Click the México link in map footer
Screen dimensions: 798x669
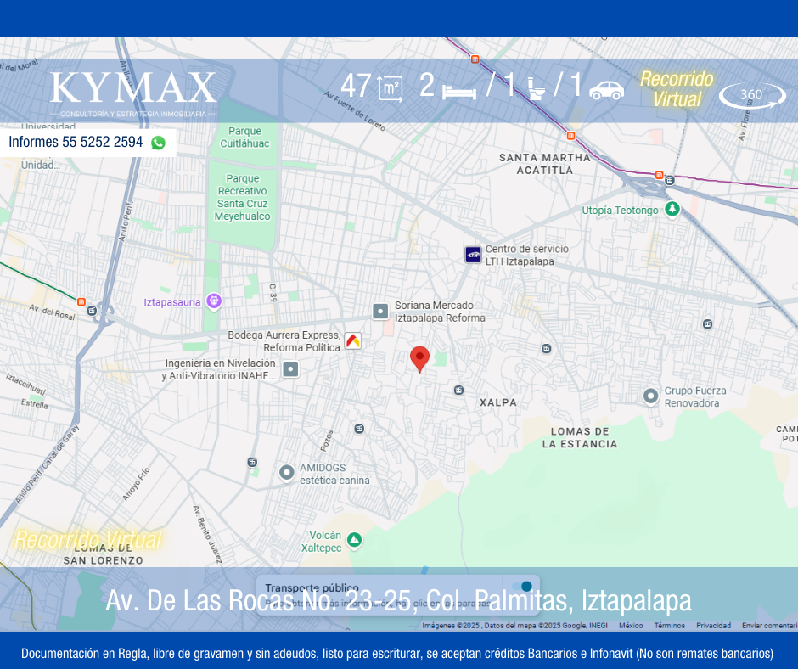click(x=631, y=626)
